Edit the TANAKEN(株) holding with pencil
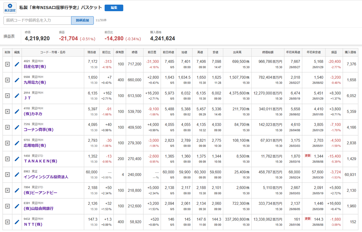 point(17,159)
